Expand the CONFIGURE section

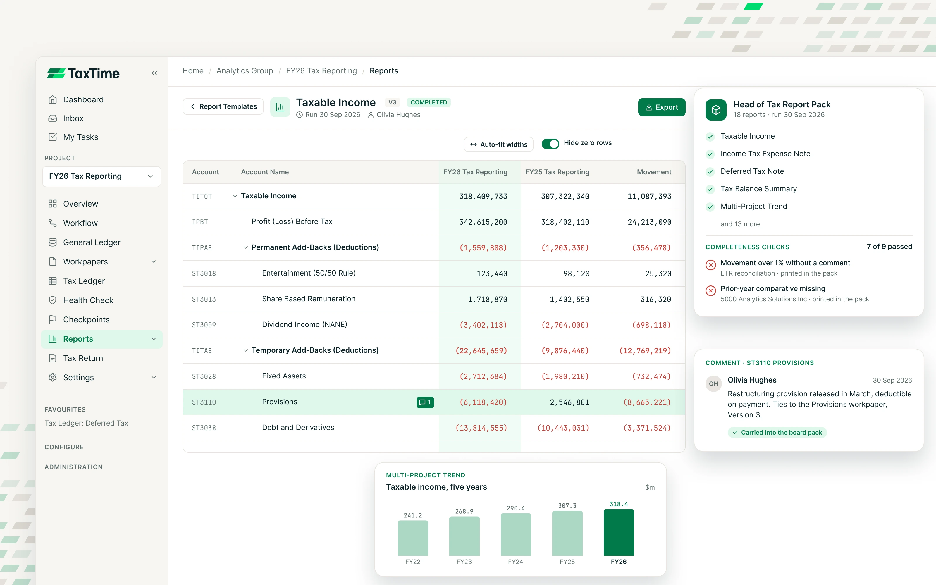click(x=64, y=447)
